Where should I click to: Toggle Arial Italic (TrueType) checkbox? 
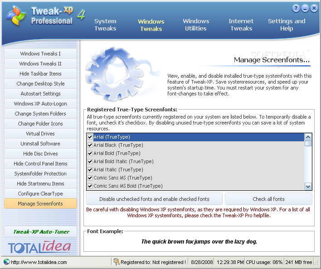(90, 169)
